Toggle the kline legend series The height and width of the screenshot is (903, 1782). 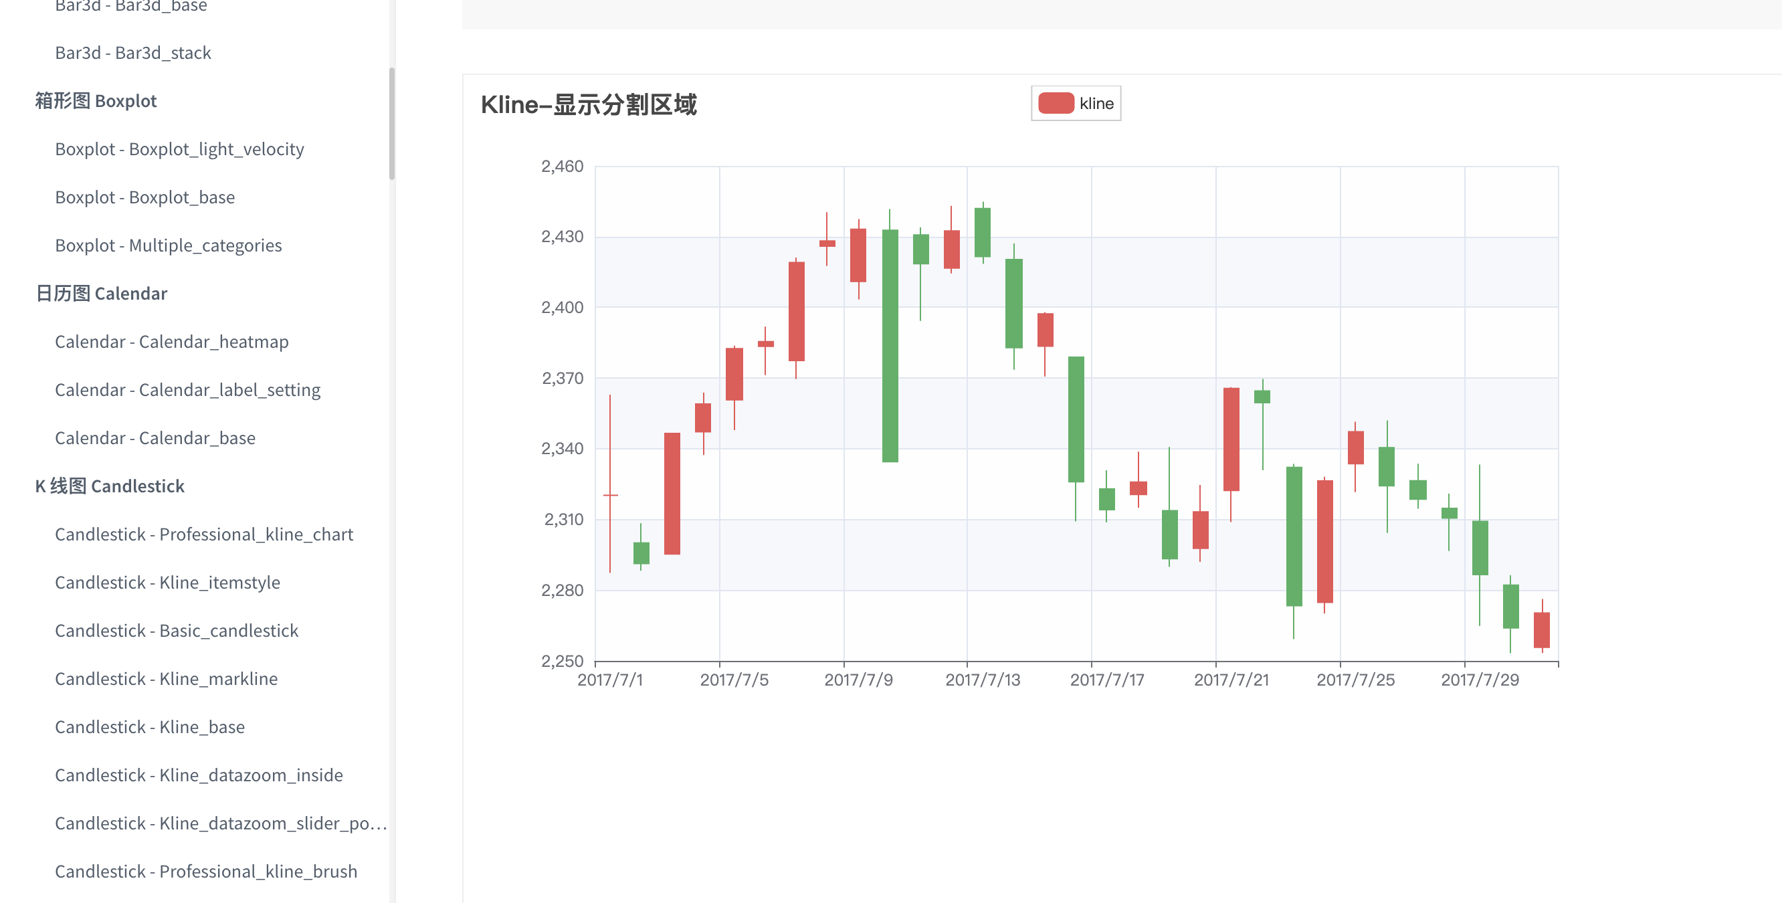pos(1096,104)
